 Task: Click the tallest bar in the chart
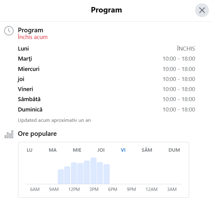[93, 171]
